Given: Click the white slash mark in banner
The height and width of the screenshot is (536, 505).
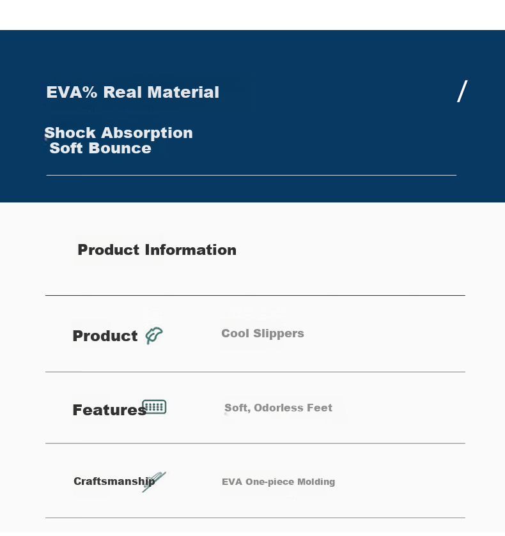Looking at the screenshot, I should (x=462, y=91).
